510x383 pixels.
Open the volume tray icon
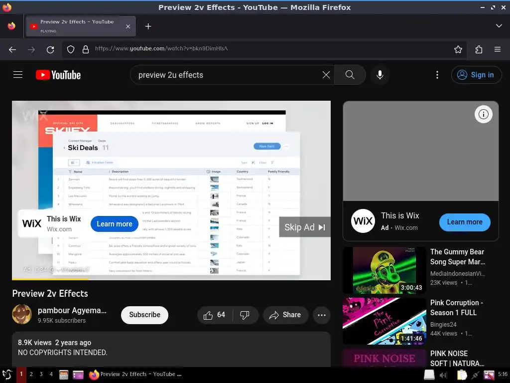pyautogui.click(x=443, y=375)
